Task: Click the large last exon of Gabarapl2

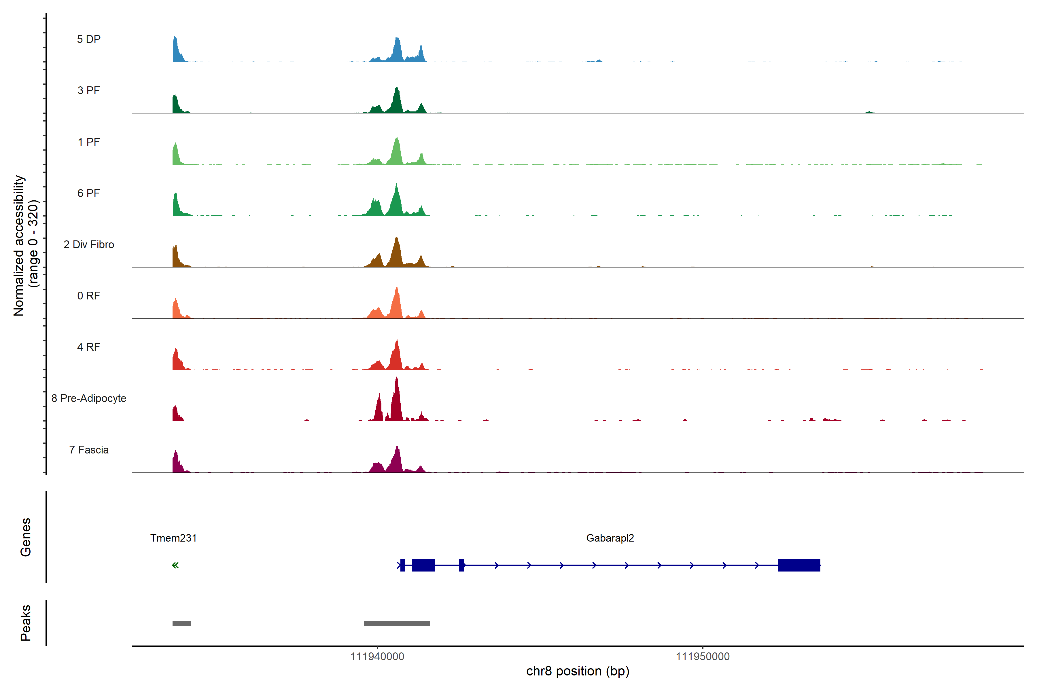Action: click(799, 565)
